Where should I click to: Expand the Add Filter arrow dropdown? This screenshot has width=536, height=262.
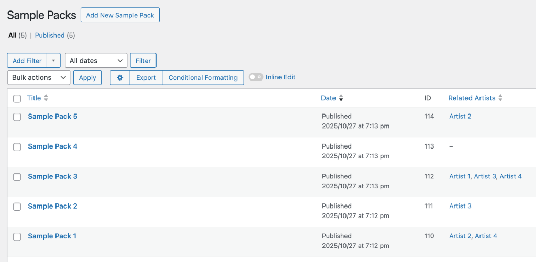(x=54, y=61)
